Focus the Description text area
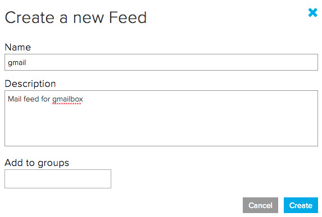 click(161, 118)
